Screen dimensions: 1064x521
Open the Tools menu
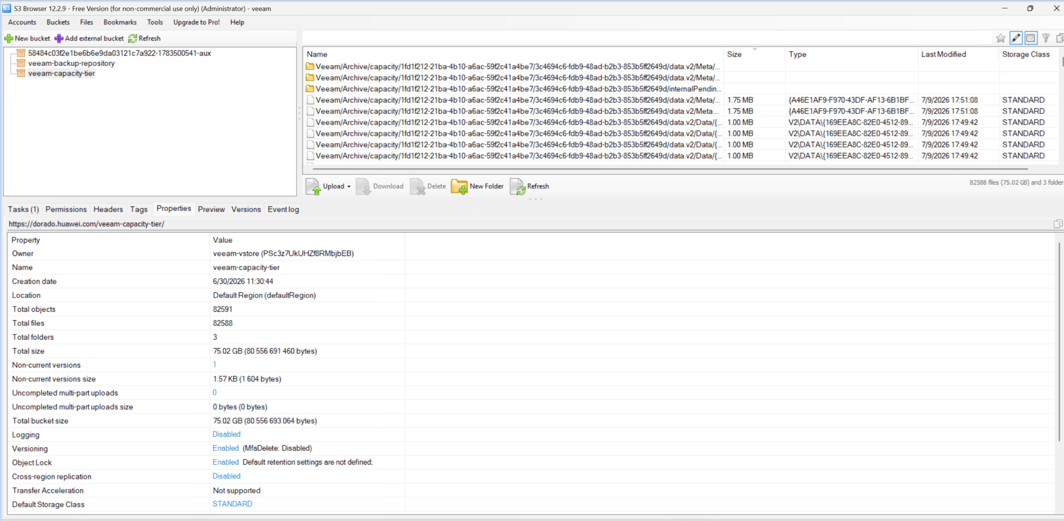click(x=155, y=22)
